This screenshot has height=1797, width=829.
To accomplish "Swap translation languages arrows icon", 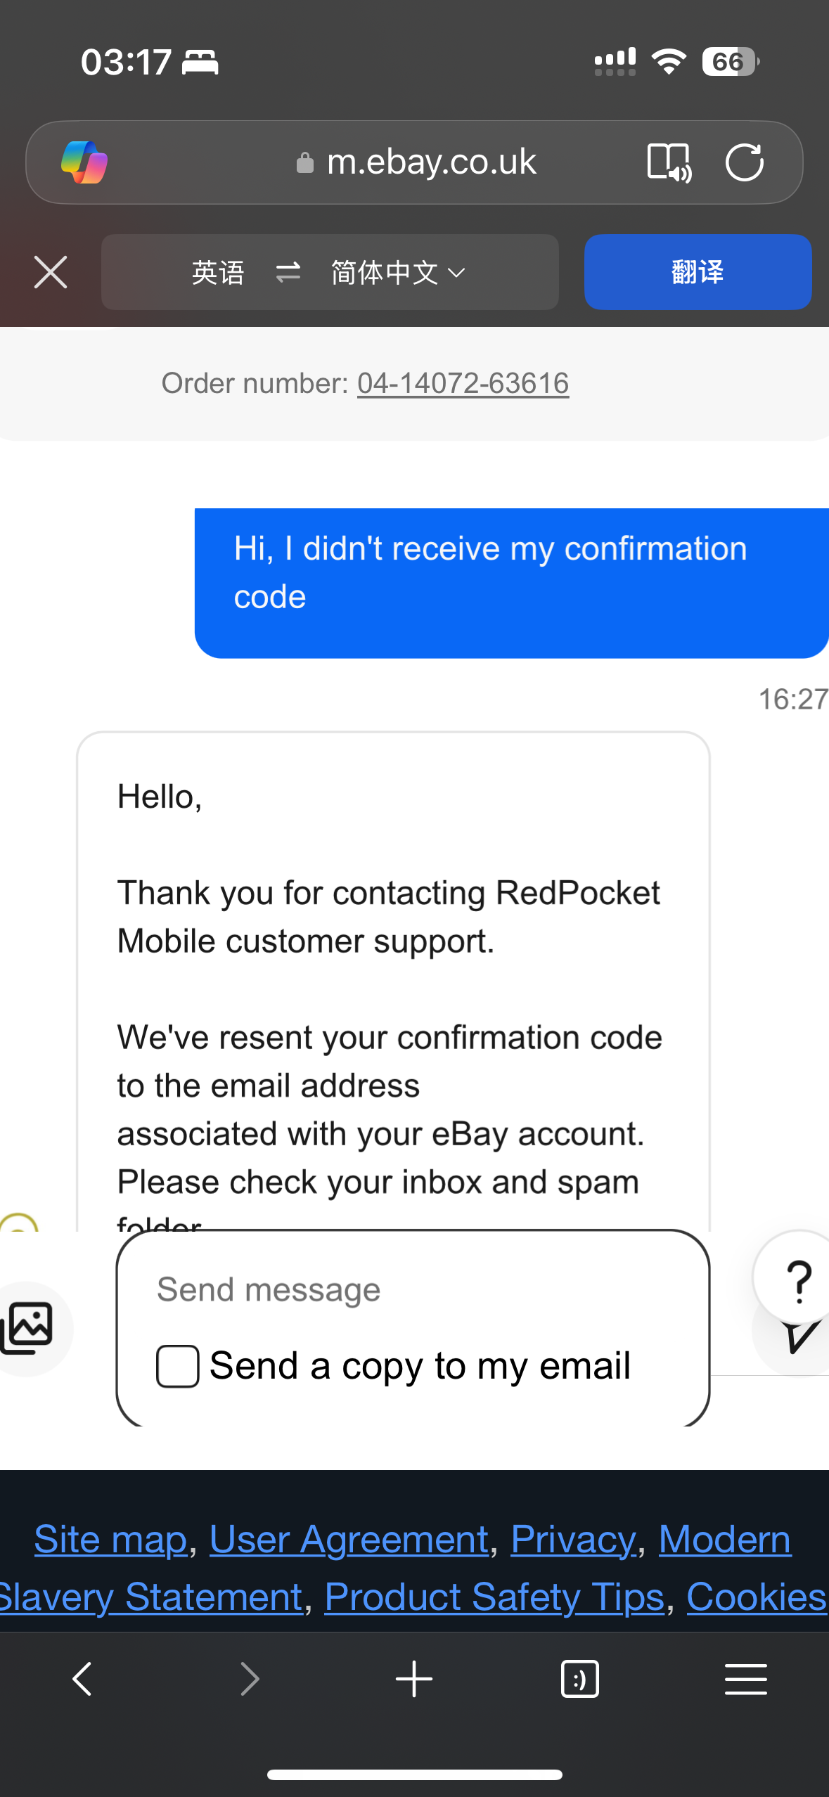I will tap(288, 272).
